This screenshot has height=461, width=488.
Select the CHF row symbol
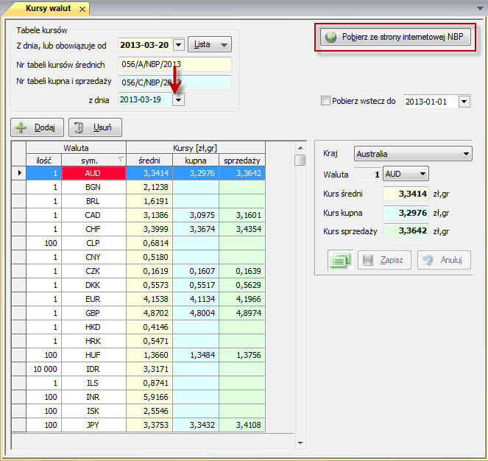[x=94, y=229]
